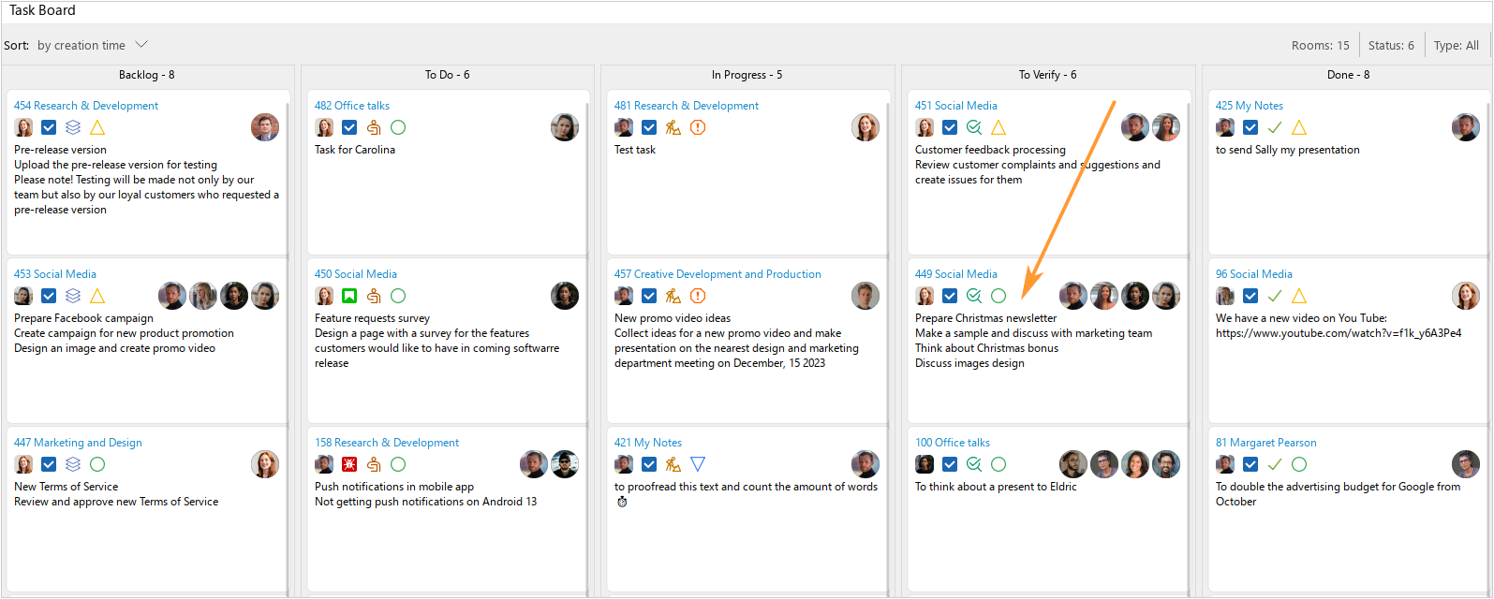Click the red bug icon on task 158
Viewport: 1494px width, 599px height.
pos(349,464)
